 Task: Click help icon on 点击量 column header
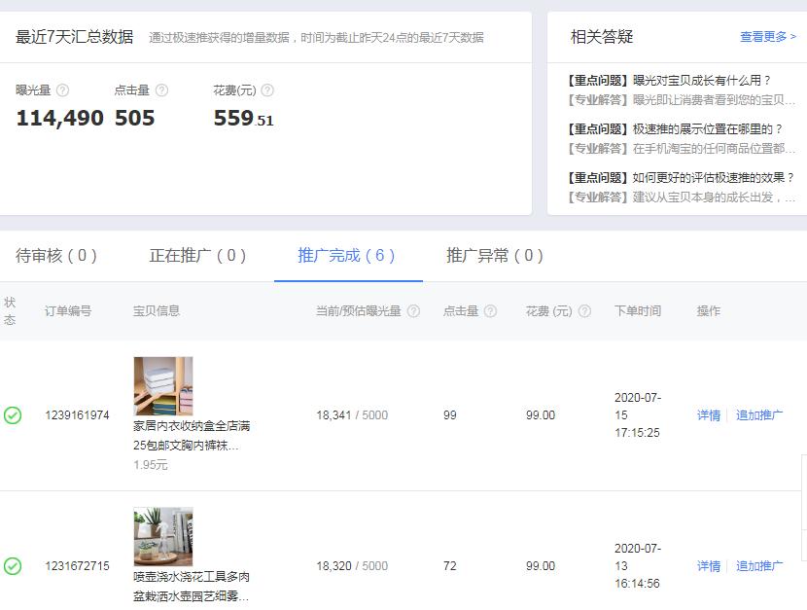(x=493, y=309)
